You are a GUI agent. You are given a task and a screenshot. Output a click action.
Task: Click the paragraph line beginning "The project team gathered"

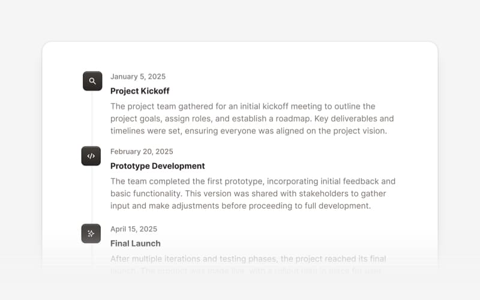[243, 107]
